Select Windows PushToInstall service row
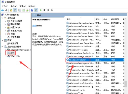The width and height of the screenshot is (128, 94). 95,83
